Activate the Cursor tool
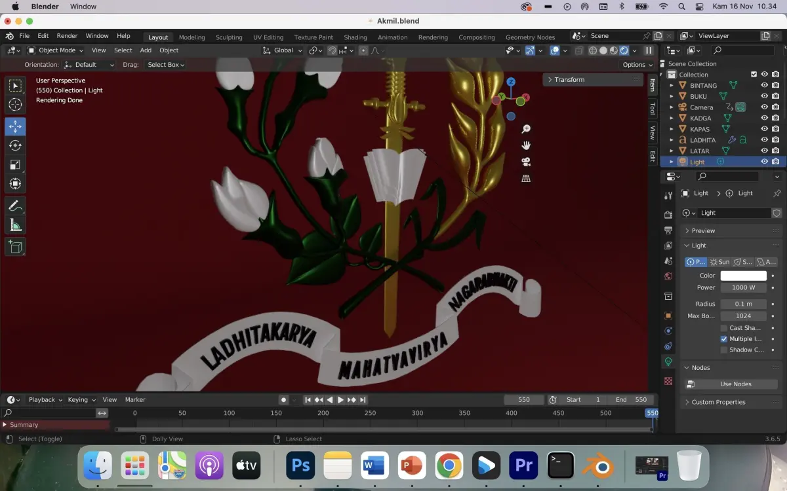787x491 pixels. point(15,105)
